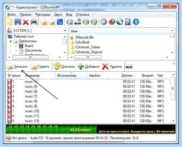Sort by the Исполнитель column header

coord(71,76)
